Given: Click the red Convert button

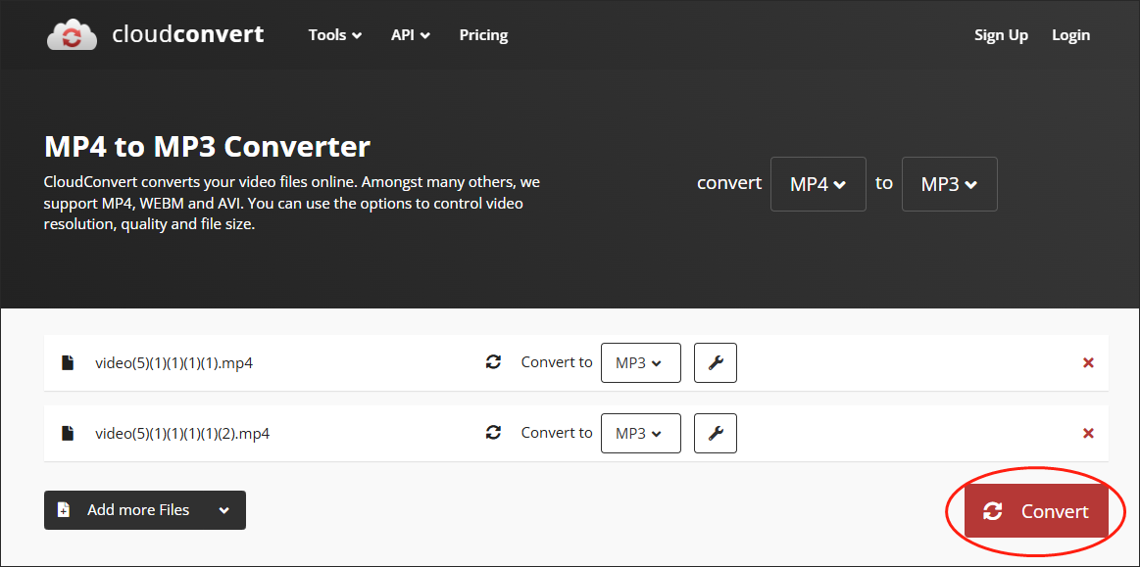Looking at the screenshot, I should coord(1036,511).
